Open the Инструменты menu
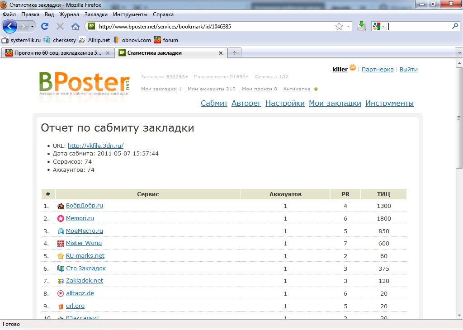This screenshot has height=330, width=463. [x=130, y=14]
